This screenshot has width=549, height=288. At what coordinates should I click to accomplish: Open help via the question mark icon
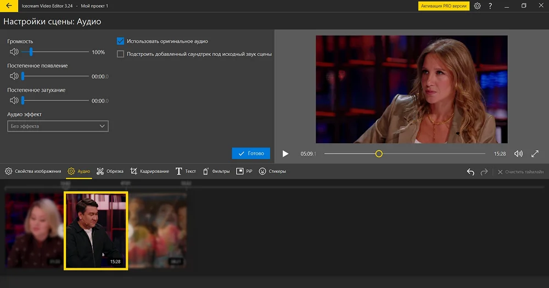point(490,6)
